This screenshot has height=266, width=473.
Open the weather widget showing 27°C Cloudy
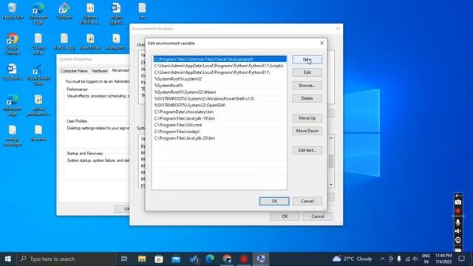(x=352, y=259)
